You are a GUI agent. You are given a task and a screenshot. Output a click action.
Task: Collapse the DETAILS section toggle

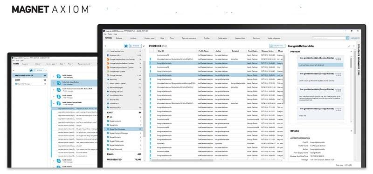[x=351, y=131]
